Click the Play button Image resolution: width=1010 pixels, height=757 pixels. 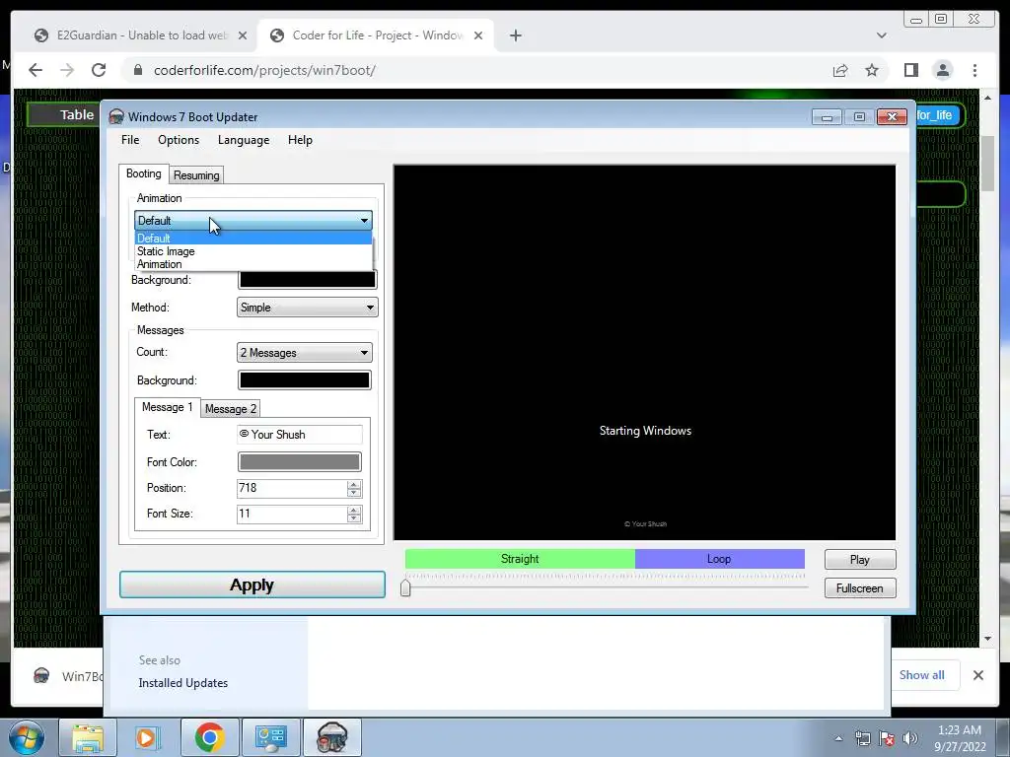coord(860,560)
